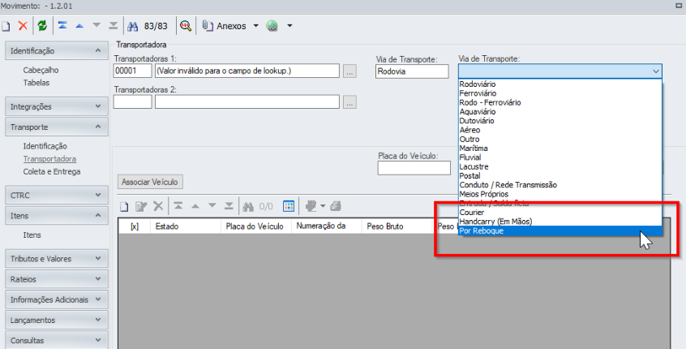Click the export tools icon in grid toolbar

[311, 206]
